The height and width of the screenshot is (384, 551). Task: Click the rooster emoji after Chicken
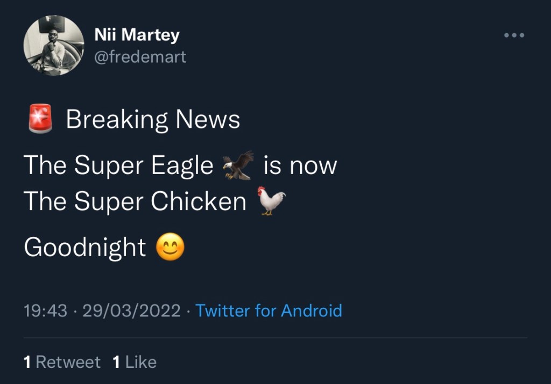271,201
